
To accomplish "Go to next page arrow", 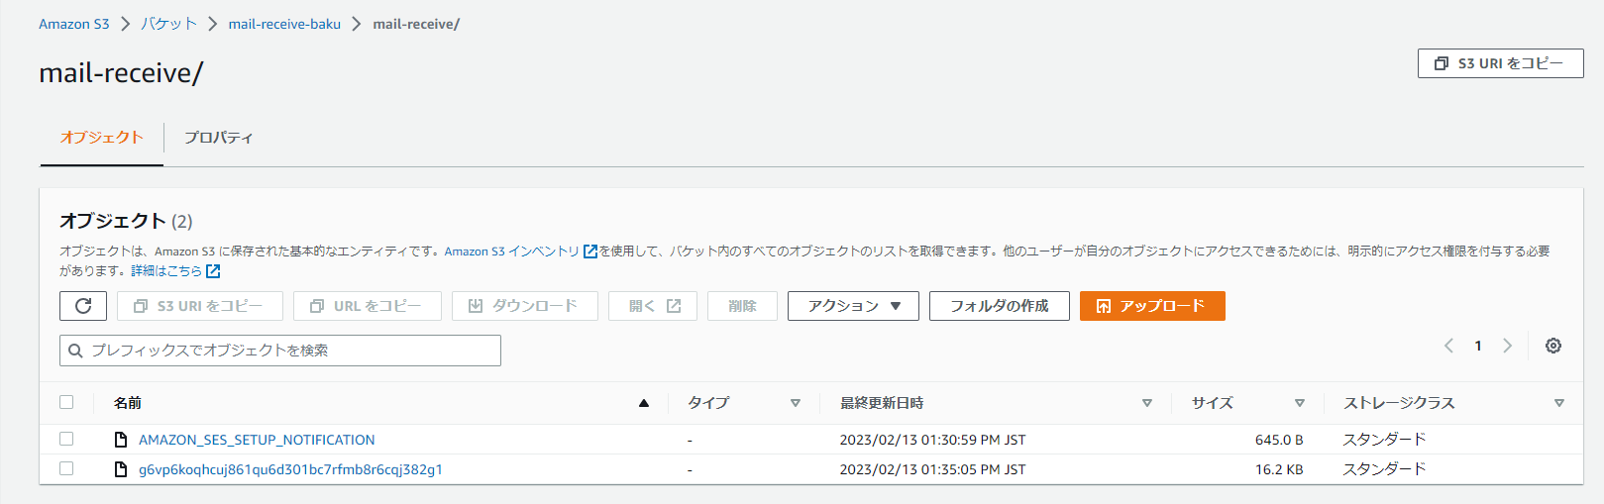I will [x=1508, y=346].
